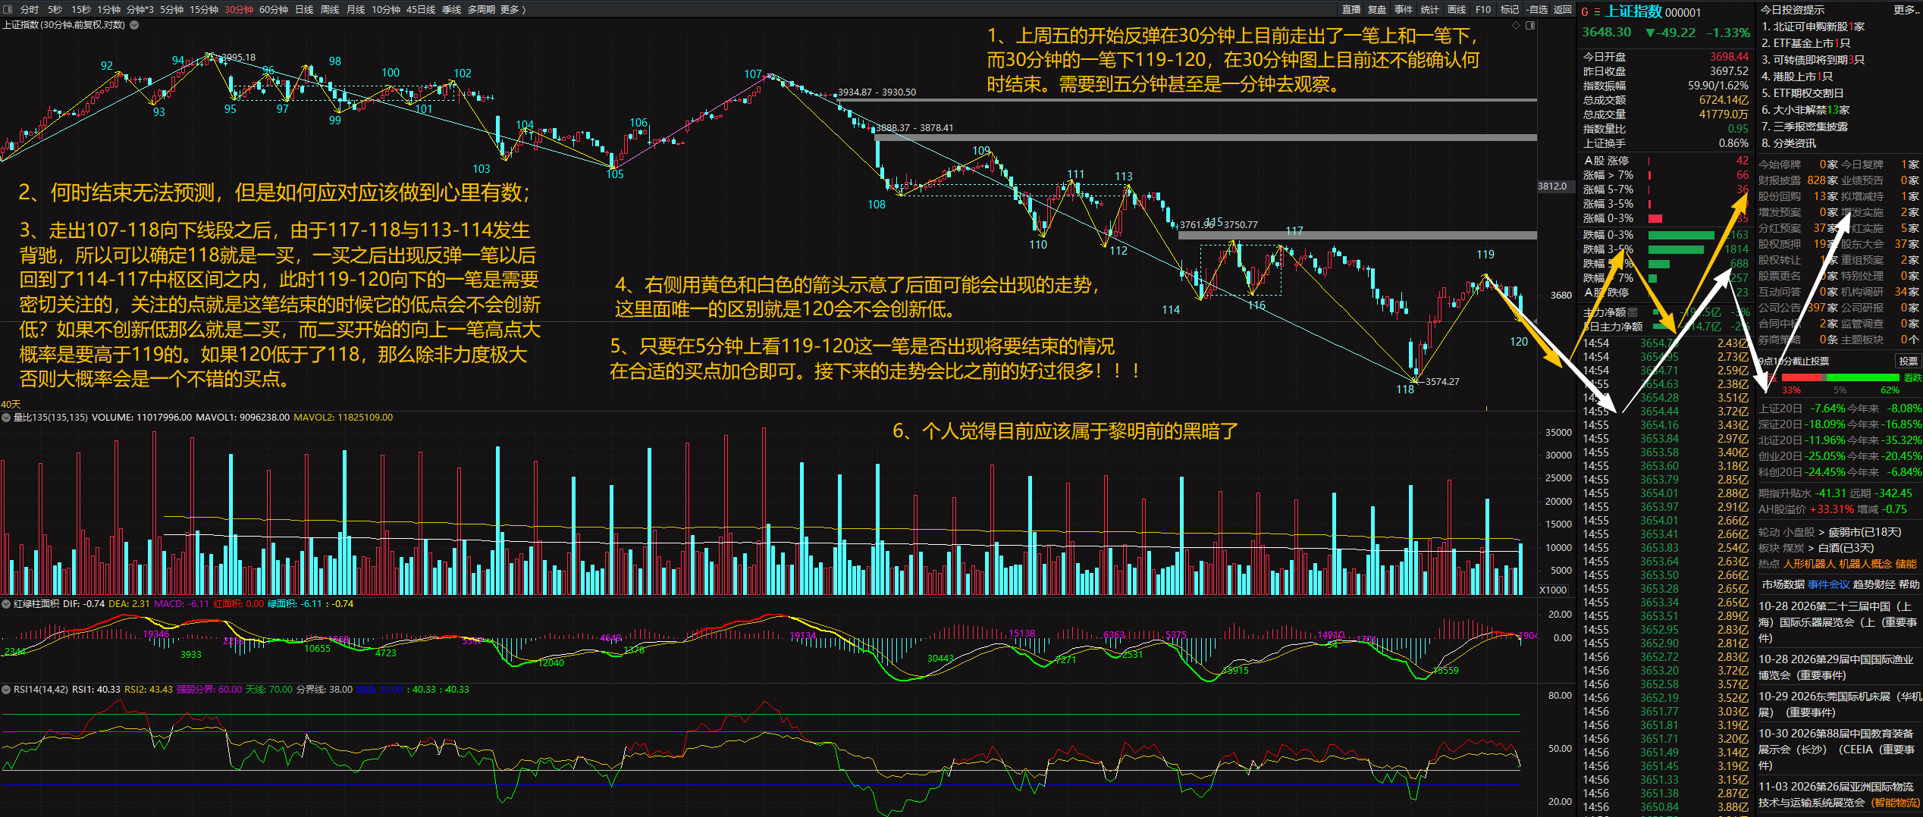This screenshot has width=1923, height=817.
Task: Open the F10 company info
Action: point(1483,9)
